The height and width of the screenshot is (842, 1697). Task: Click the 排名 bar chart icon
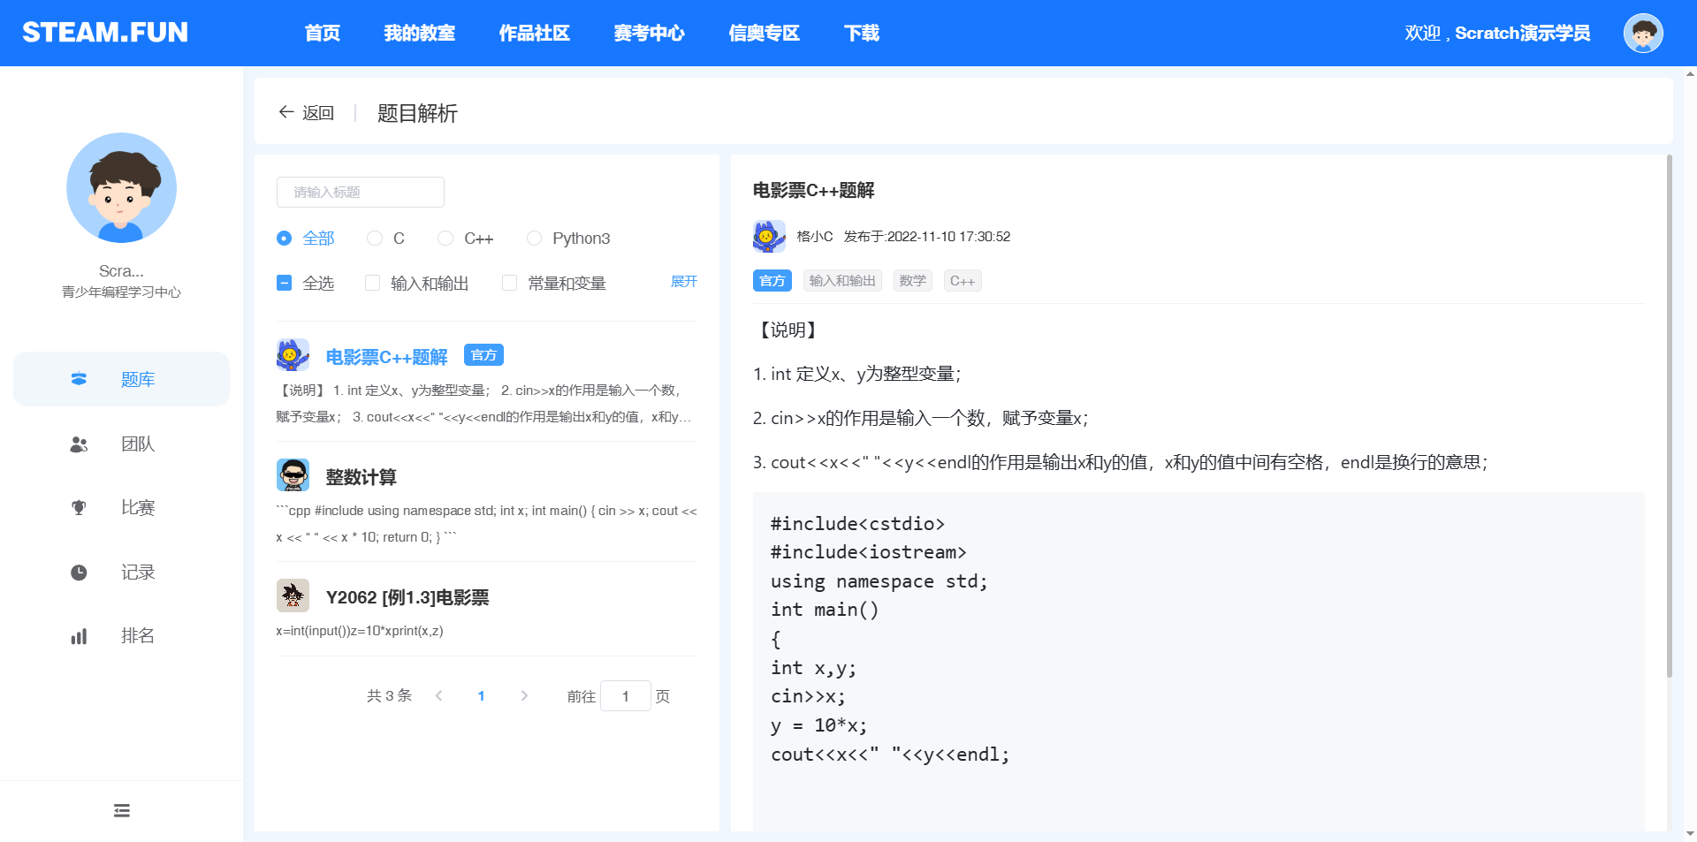coord(79,636)
